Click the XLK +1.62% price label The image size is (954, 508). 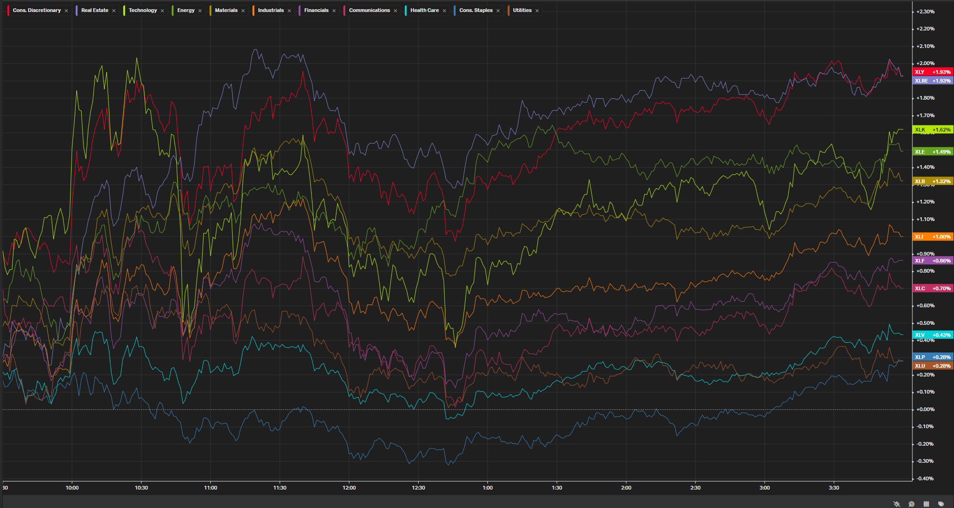pos(933,130)
